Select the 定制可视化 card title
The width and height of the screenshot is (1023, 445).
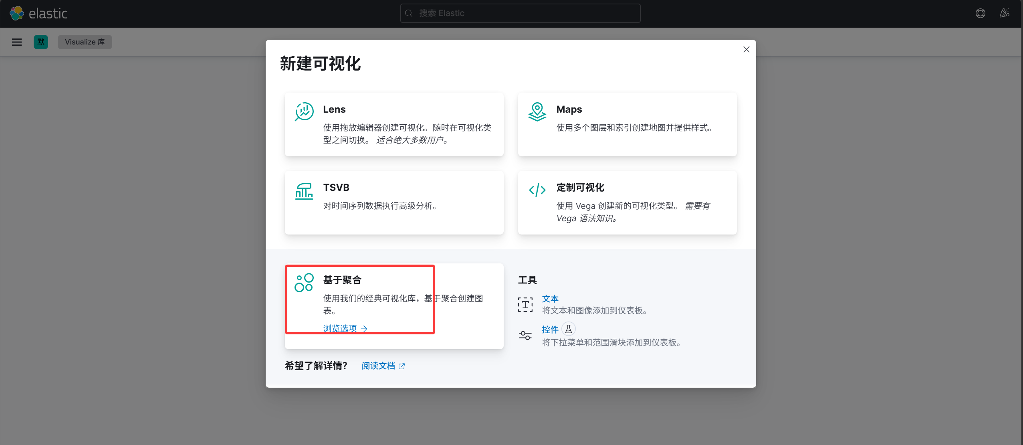pos(580,188)
